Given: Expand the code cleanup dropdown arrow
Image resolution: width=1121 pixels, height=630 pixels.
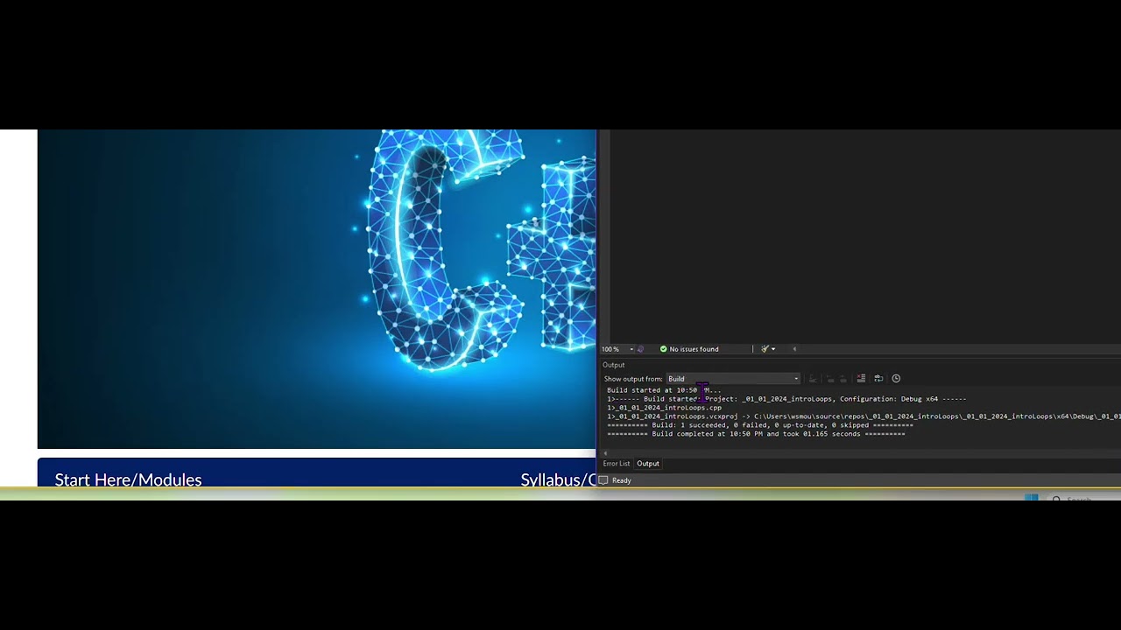Looking at the screenshot, I should (773, 349).
